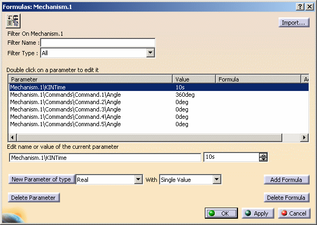Select the Command.1\Angle parameter row
Image resolution: width=317 pixels, height=225 pixels.
159,95
